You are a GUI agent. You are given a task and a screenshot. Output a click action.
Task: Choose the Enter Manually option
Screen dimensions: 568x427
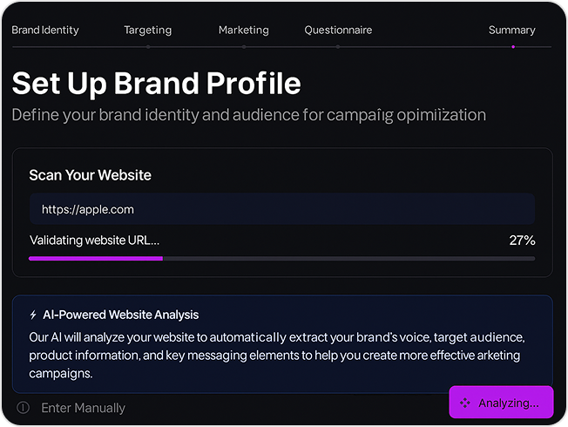point(83,408)
